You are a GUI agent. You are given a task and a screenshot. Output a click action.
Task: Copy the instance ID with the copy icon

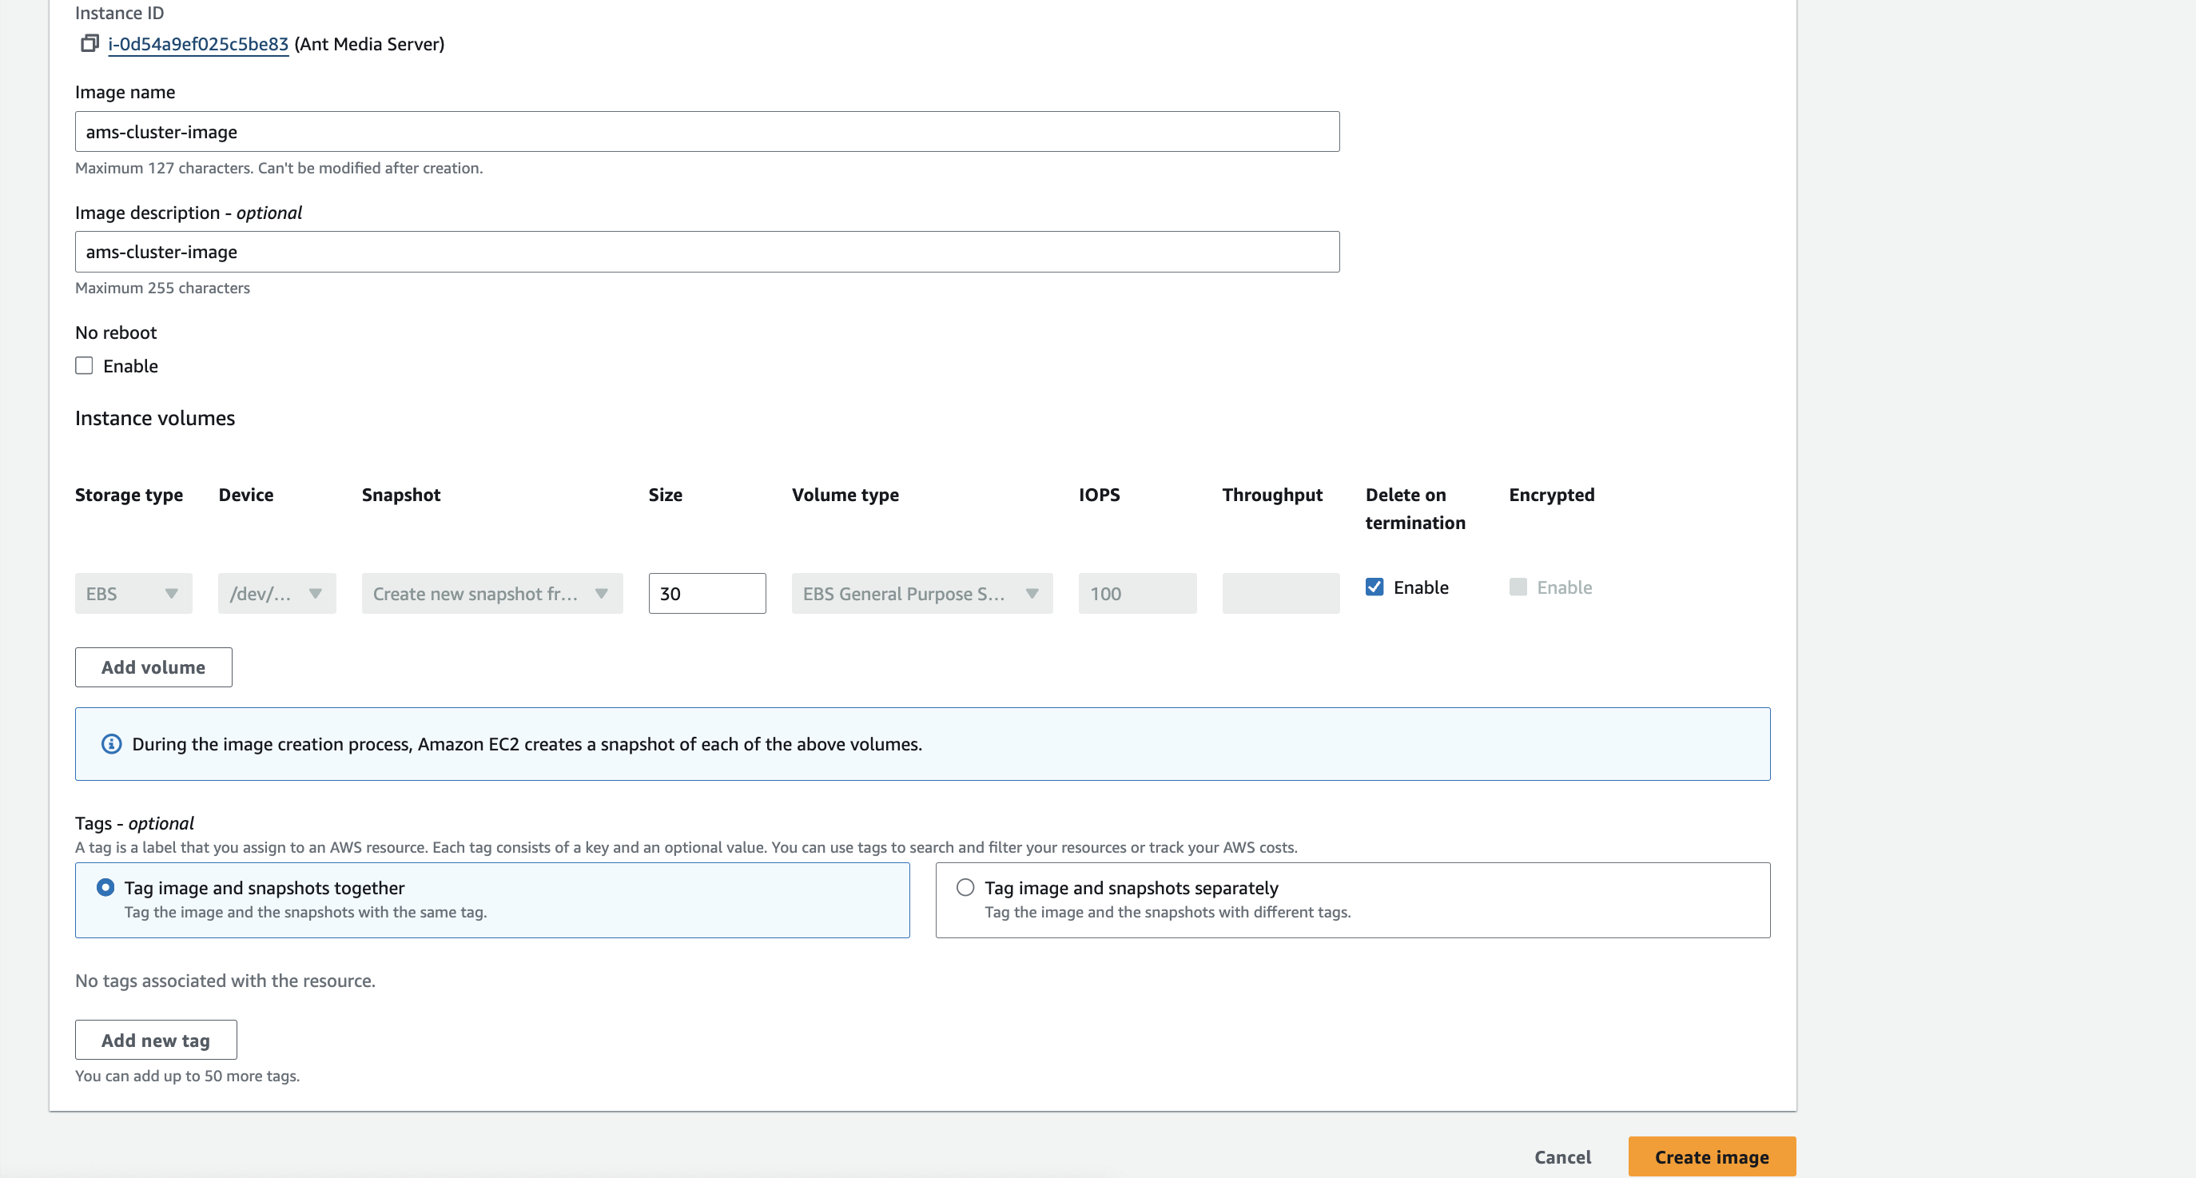[90, 43]
